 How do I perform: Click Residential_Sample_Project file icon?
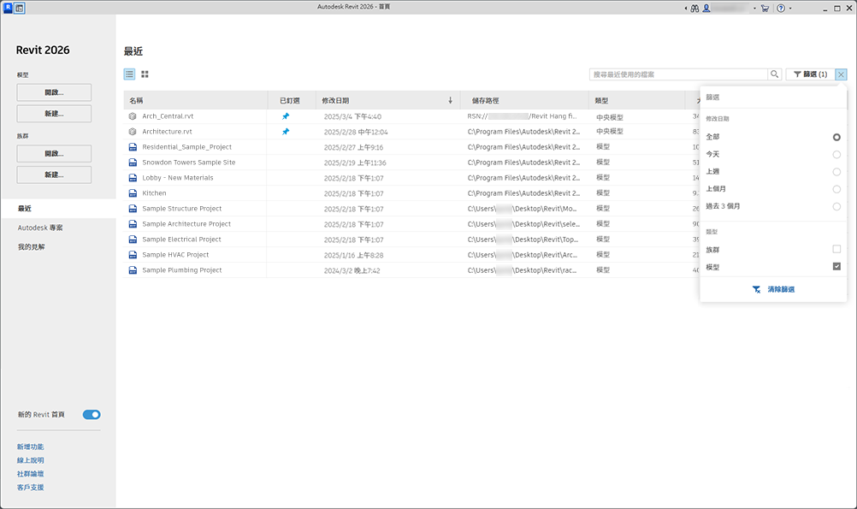click(133, 147)
